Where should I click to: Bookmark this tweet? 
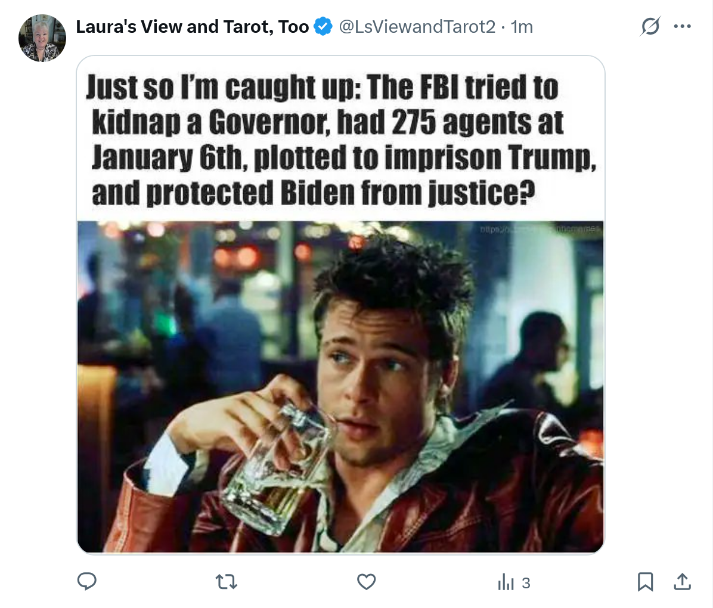pos(645,581)
